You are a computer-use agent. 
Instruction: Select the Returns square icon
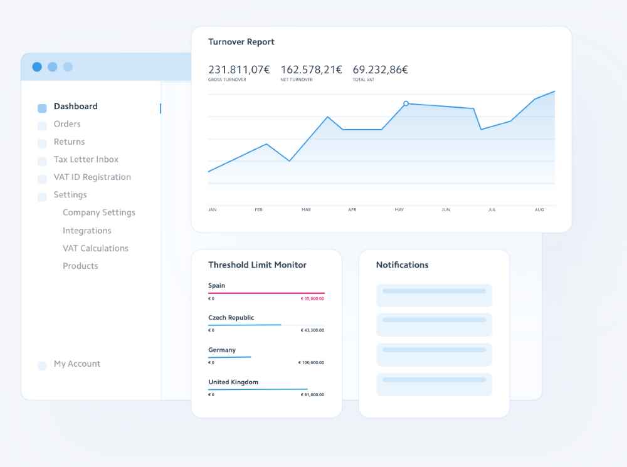point(42,144)
